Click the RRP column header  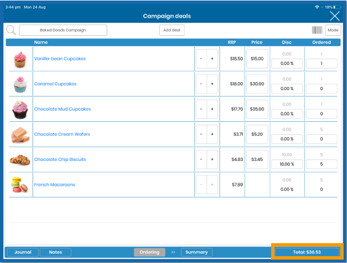(232, 43)
